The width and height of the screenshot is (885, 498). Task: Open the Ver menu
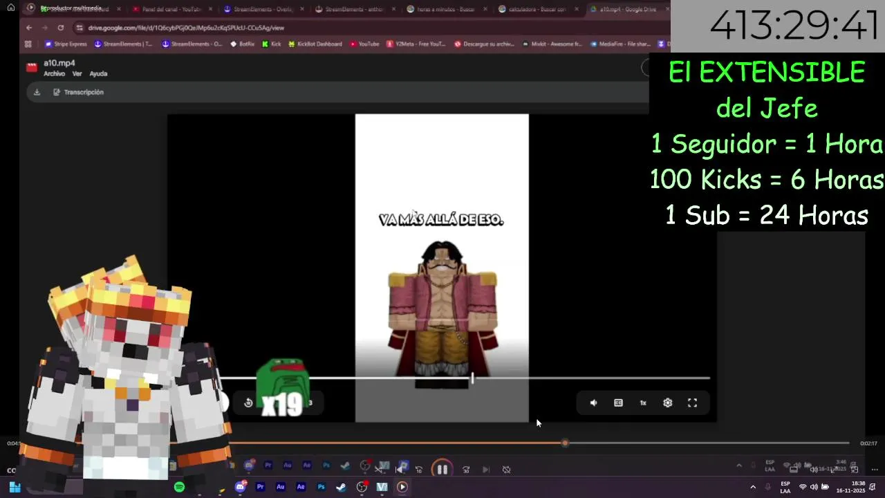(77, 73)
